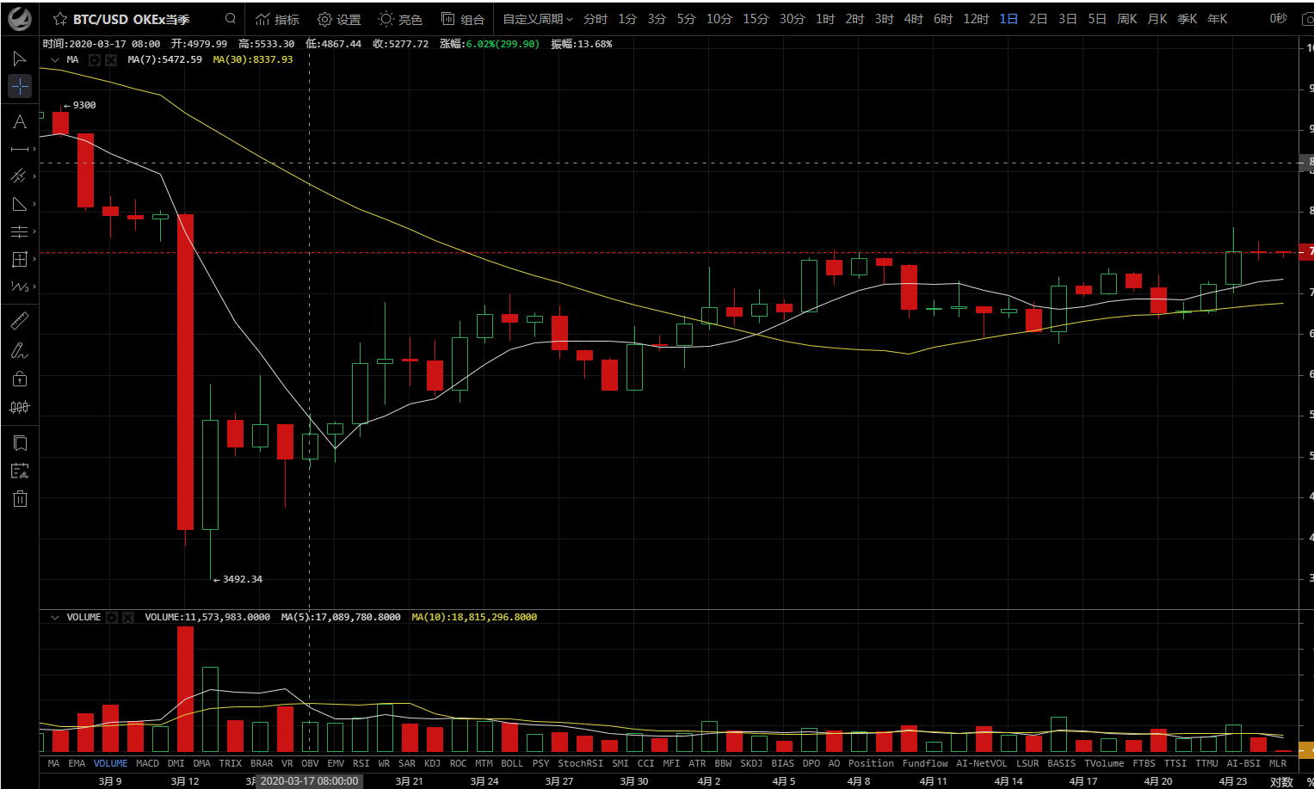Switch sub-indicator to EMA
1314x789 pixels.
click(77, 763)
